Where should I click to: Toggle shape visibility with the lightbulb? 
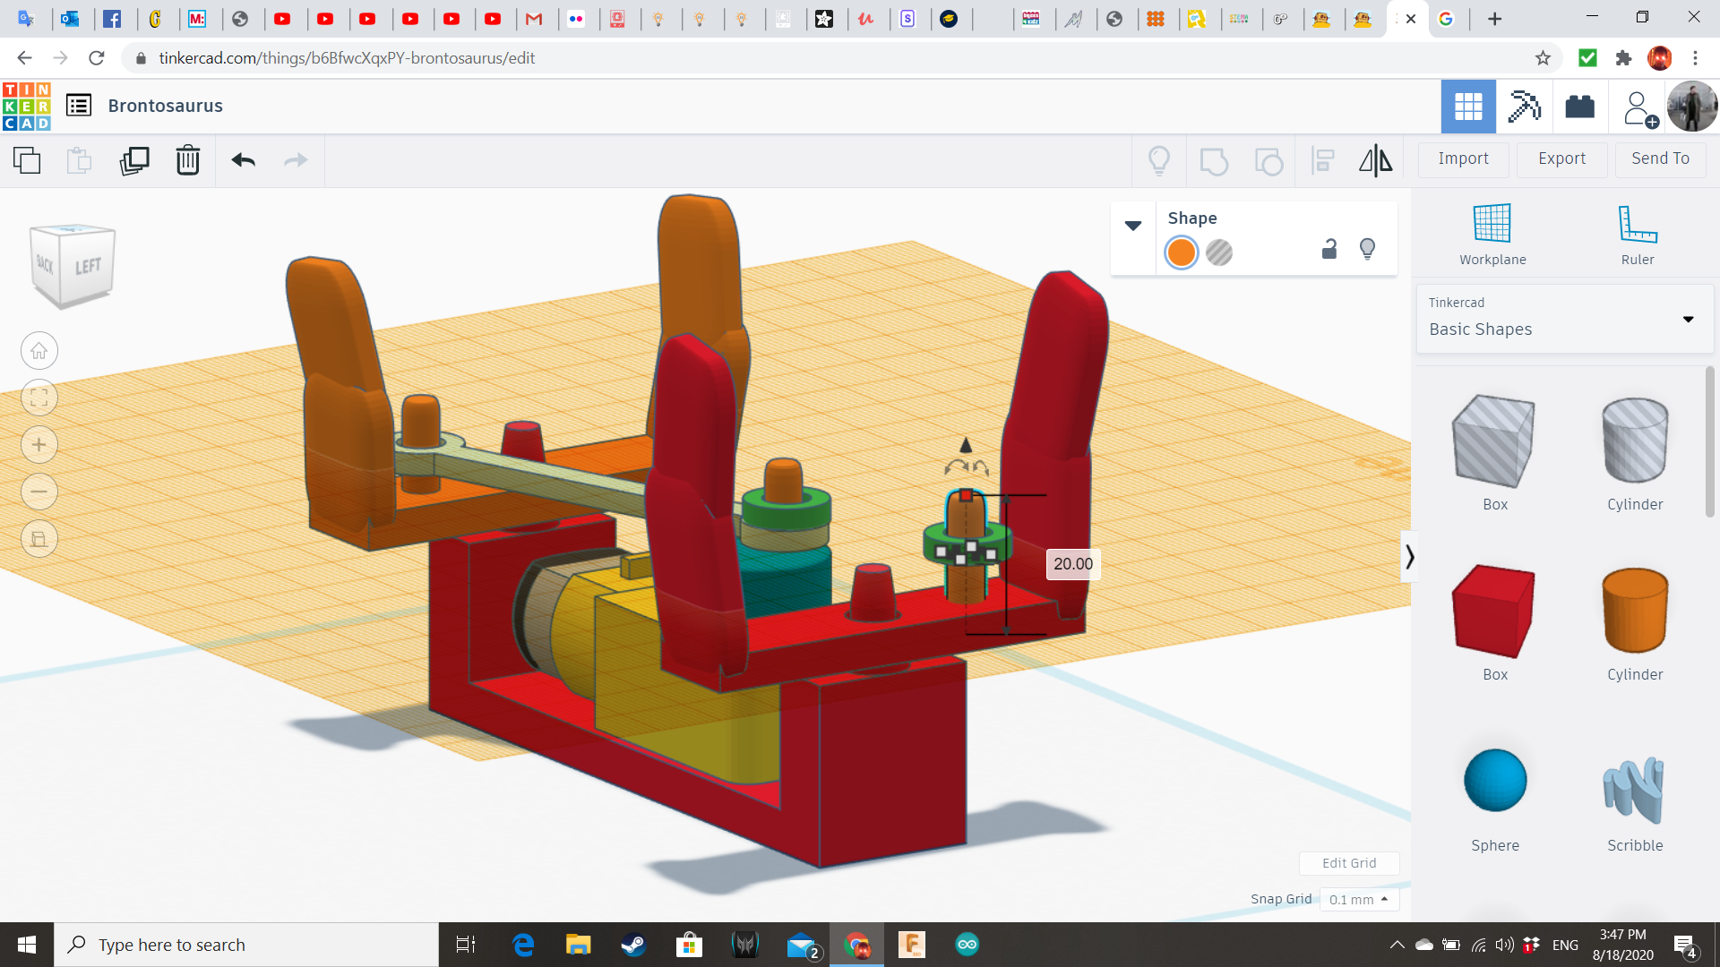1367,250
